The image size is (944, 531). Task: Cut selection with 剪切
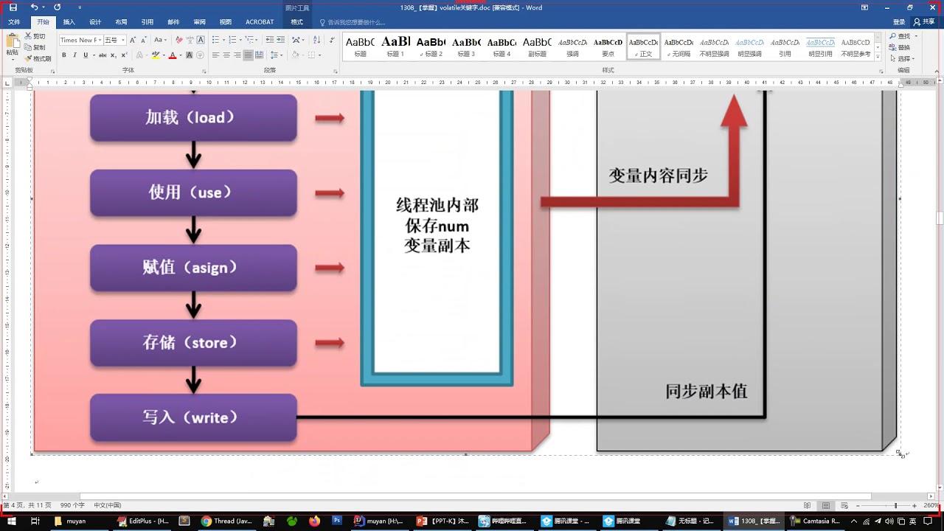click(x=34, y=36)
